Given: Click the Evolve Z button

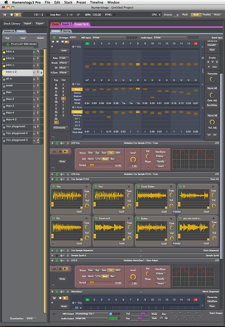Looking at the screenshot, I should pyautogui.click(x=217, y=62).
